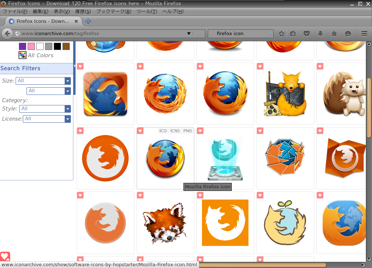Click the vertical scrollbar up arrow

pos(369,44)
